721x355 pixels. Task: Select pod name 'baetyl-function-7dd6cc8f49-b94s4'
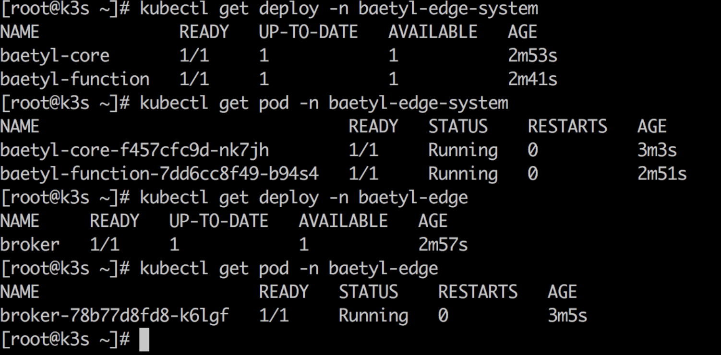click(159, 174)
